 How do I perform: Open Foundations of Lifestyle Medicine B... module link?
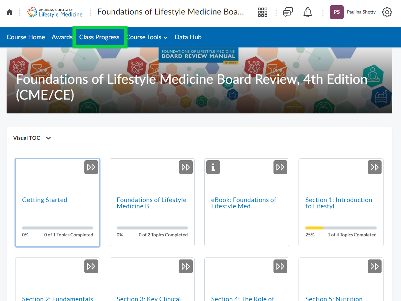(x=152, y=203)
